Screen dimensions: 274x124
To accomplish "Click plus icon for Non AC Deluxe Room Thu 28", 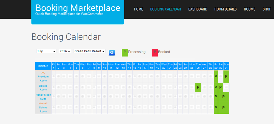I will [211, 107].
